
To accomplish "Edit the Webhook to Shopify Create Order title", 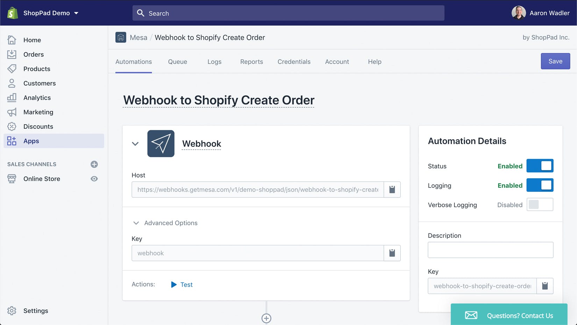I will pyautogui.click(x=219, y=100).
